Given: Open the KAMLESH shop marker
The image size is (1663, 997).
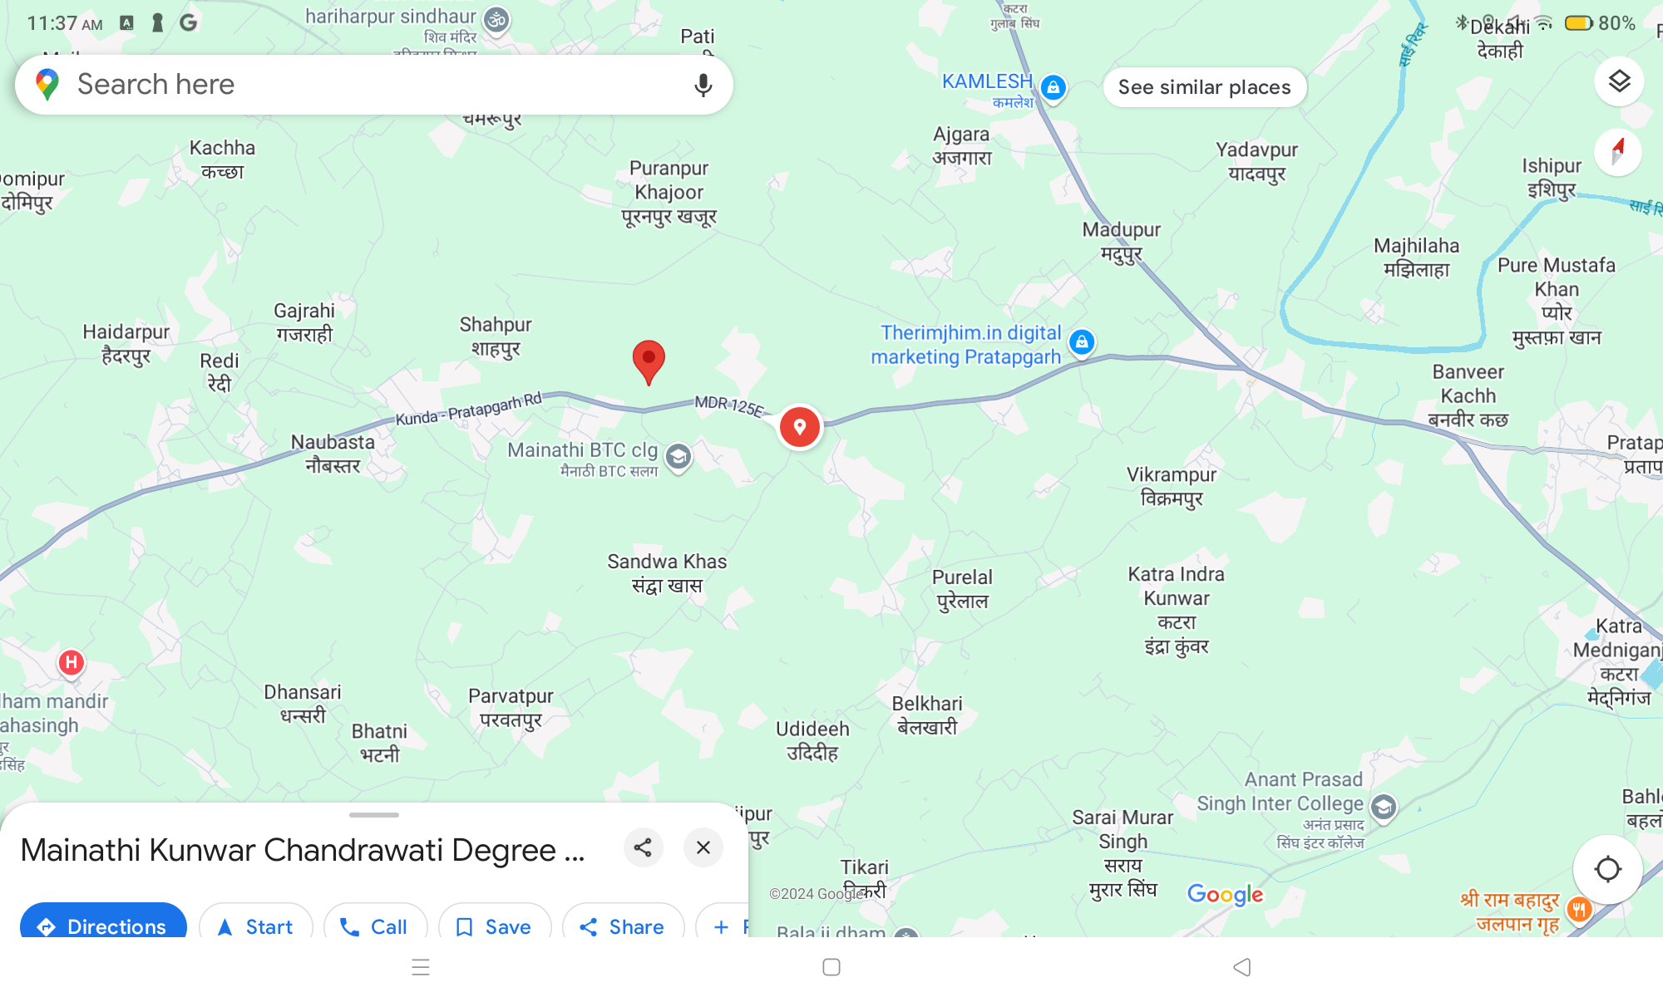Looking at the screenshot, I should click(1054, 87).
